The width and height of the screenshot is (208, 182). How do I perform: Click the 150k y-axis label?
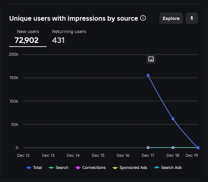(x=14, y=78)
